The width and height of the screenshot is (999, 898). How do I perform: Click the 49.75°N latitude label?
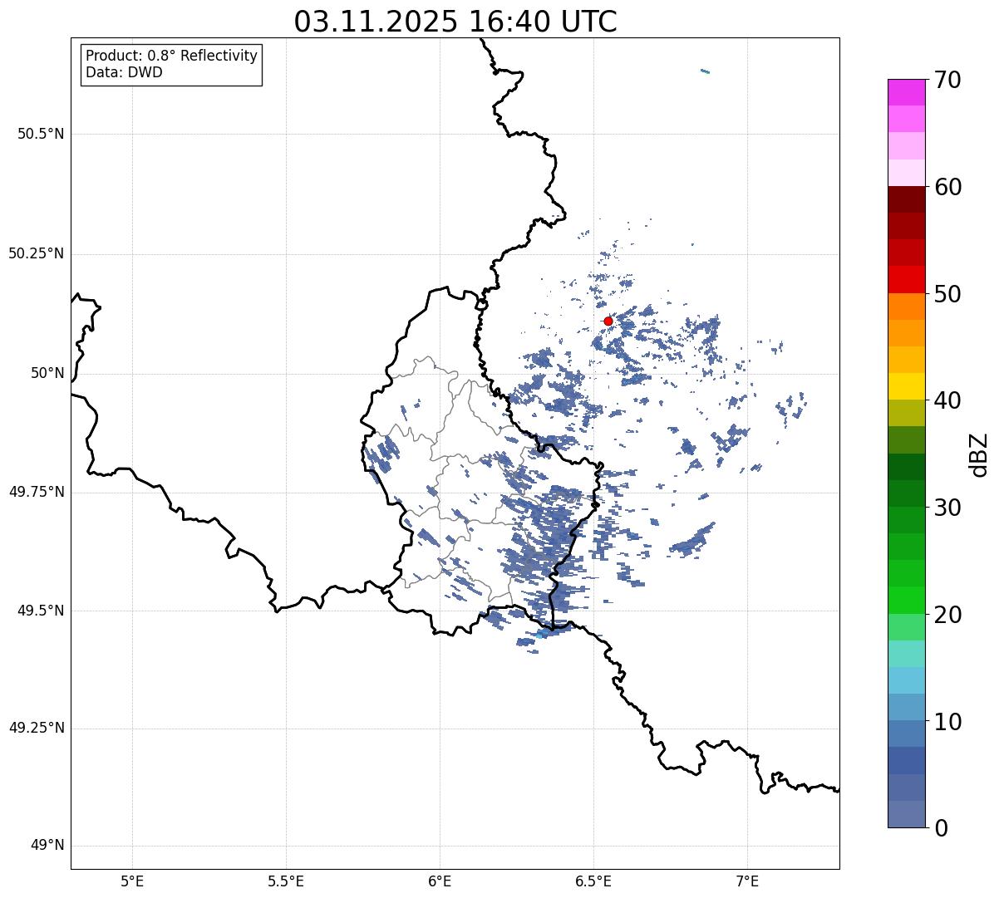36,492
